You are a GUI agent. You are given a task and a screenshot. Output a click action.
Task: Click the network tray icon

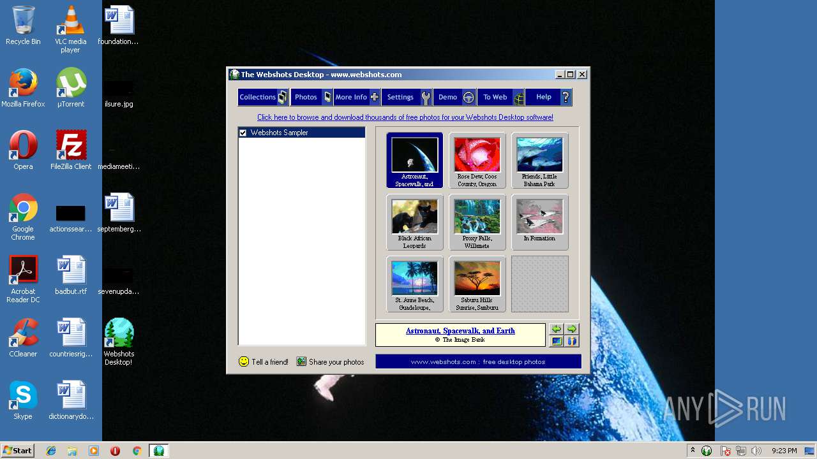(741, 451)
